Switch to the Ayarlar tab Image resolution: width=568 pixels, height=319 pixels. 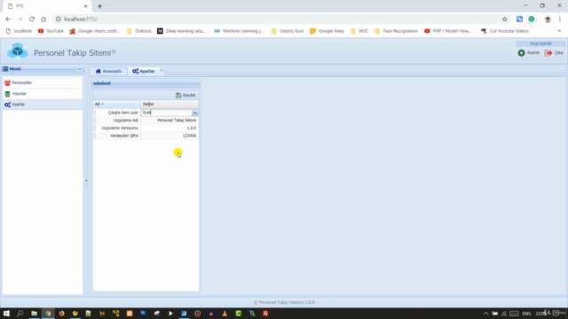coord(144,71)
